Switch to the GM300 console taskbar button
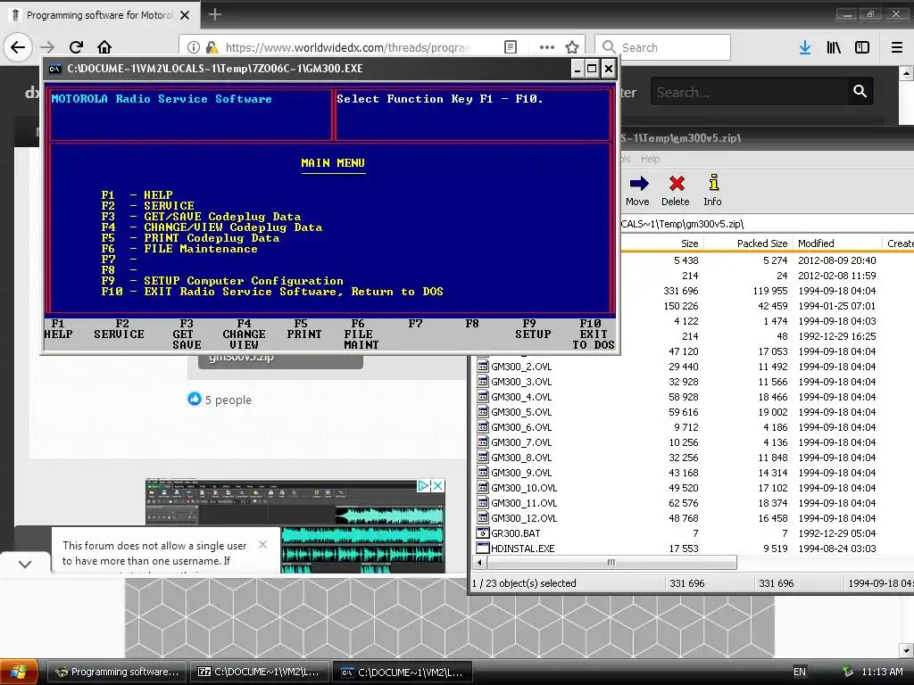 tap(403, 672)
